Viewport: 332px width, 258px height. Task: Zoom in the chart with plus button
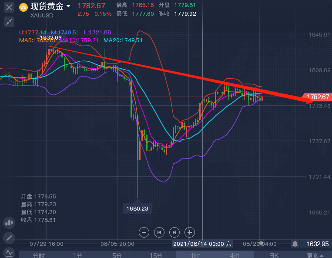[x=190, y=232]
